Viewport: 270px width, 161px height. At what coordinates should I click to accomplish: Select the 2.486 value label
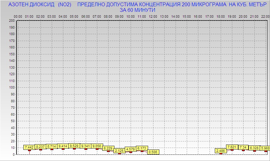click(221, 151)
